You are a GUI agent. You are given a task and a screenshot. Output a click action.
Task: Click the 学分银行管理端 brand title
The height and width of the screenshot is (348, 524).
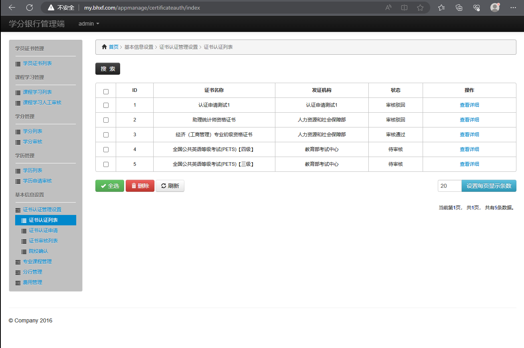(37, 24)
